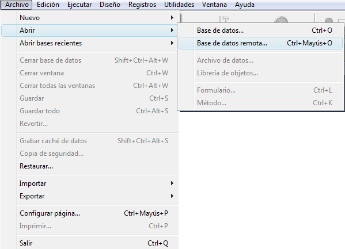Viewport: 345px width, 249px height.
Task: Open the Diseño menu
Action: click(110, 5)
